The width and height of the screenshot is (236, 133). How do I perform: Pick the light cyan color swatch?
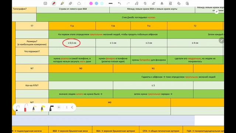click(102, 3)
